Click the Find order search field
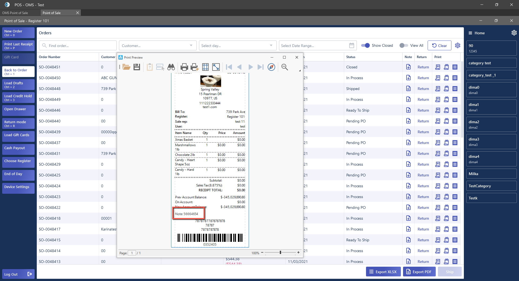519x281 pixels. point(81,45)
